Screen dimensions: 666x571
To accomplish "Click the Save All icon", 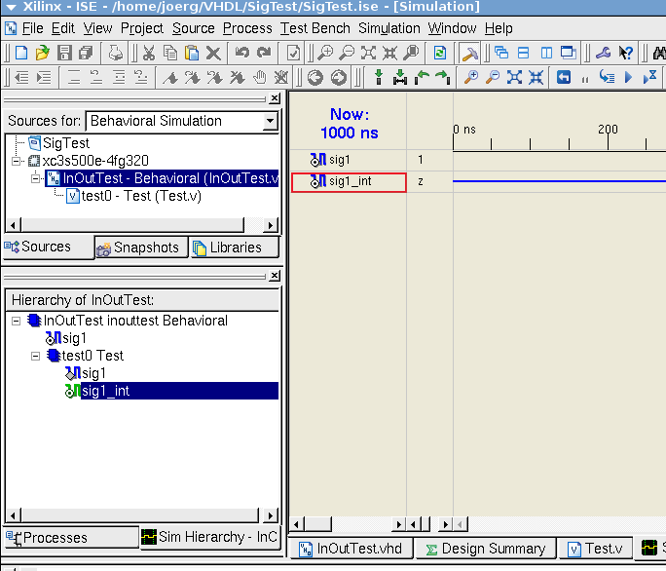I will (x=86, y=53).
